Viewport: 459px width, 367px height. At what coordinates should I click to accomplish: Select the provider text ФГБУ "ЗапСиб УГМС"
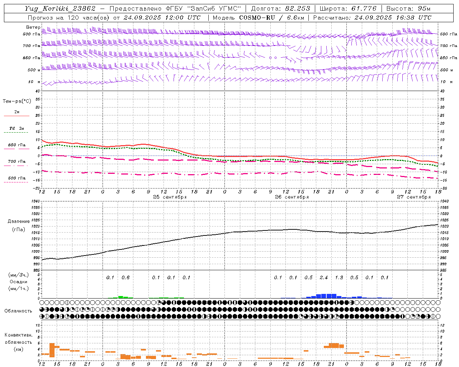pos(204,9)
